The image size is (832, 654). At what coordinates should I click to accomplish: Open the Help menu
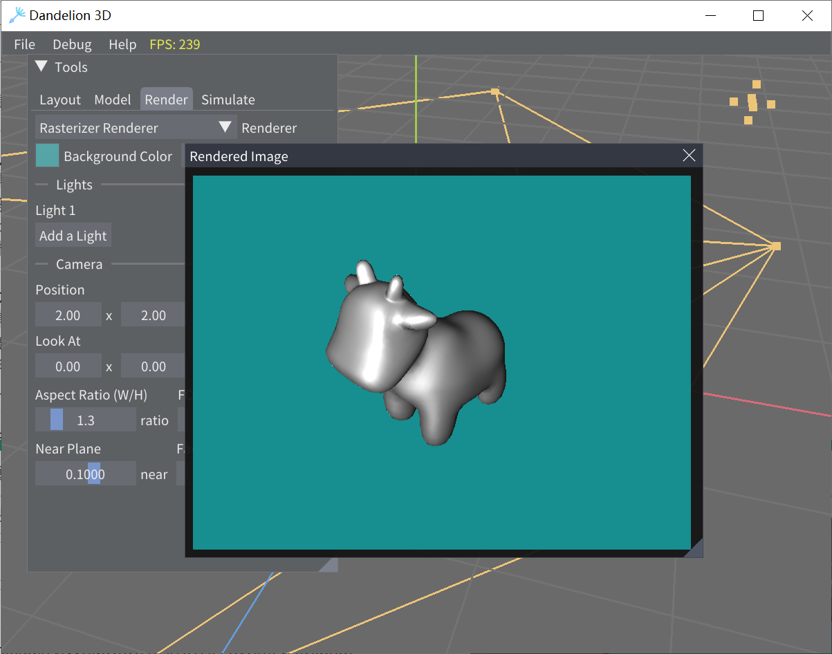tap(122, 44)
